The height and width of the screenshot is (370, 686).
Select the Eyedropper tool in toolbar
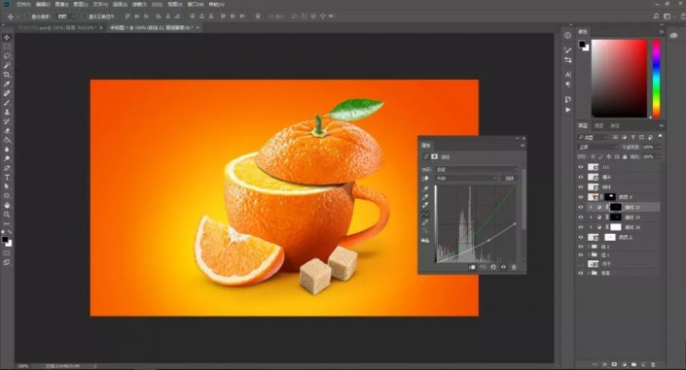click(x=7, y=84)
